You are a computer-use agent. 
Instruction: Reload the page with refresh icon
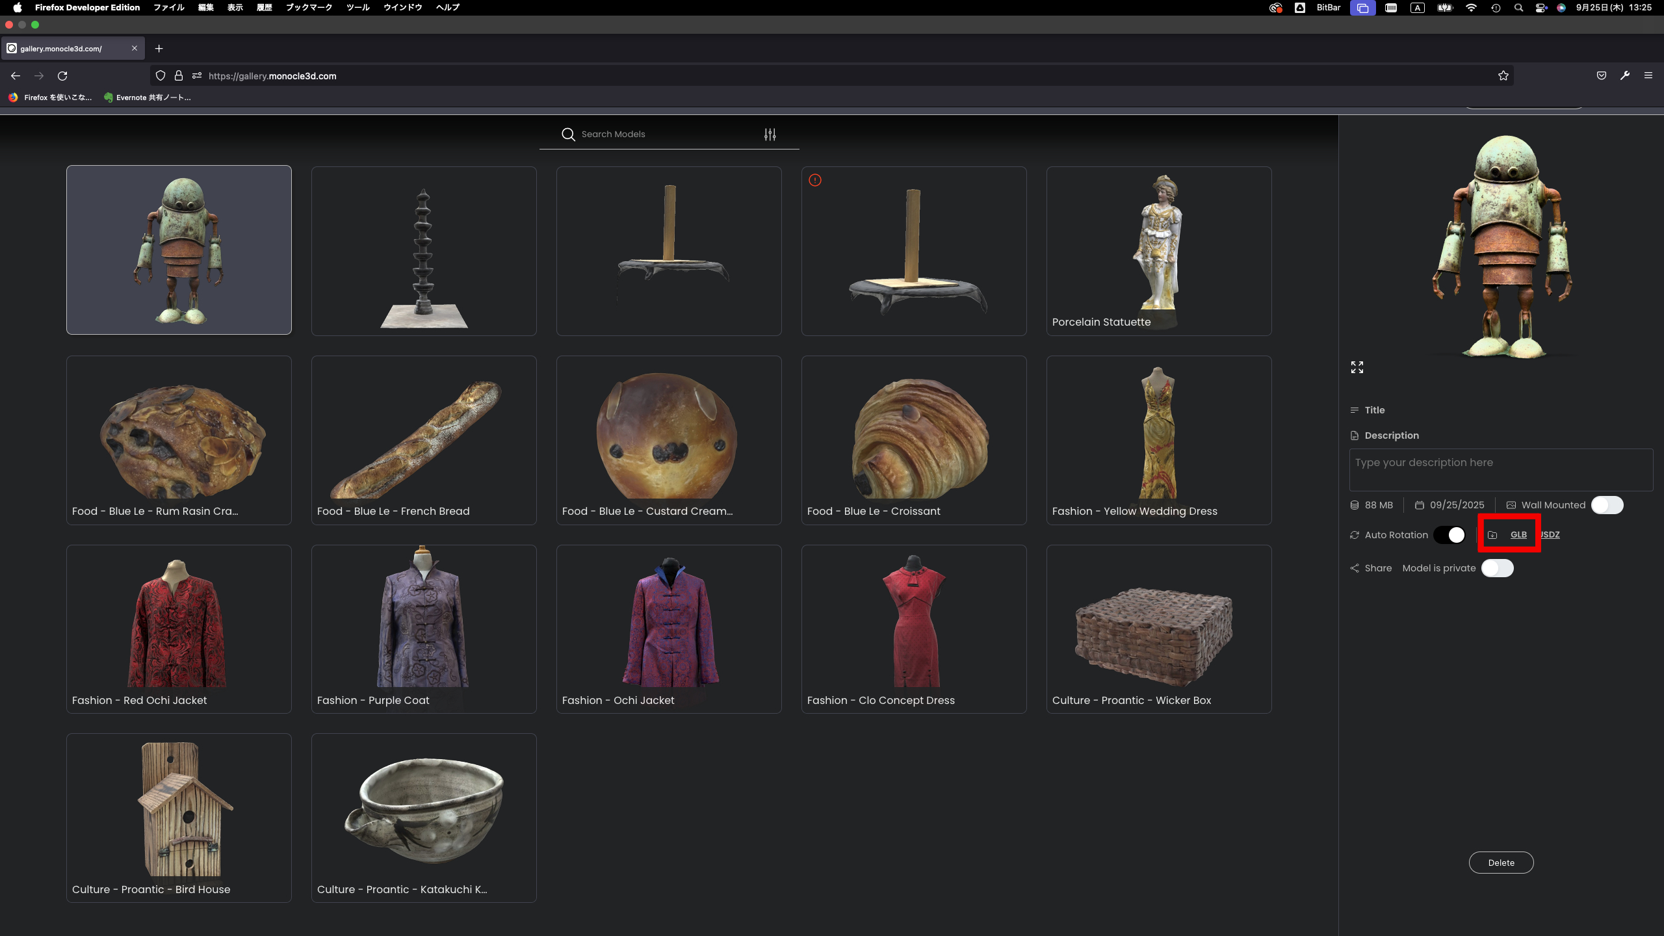tap(62, 76)
